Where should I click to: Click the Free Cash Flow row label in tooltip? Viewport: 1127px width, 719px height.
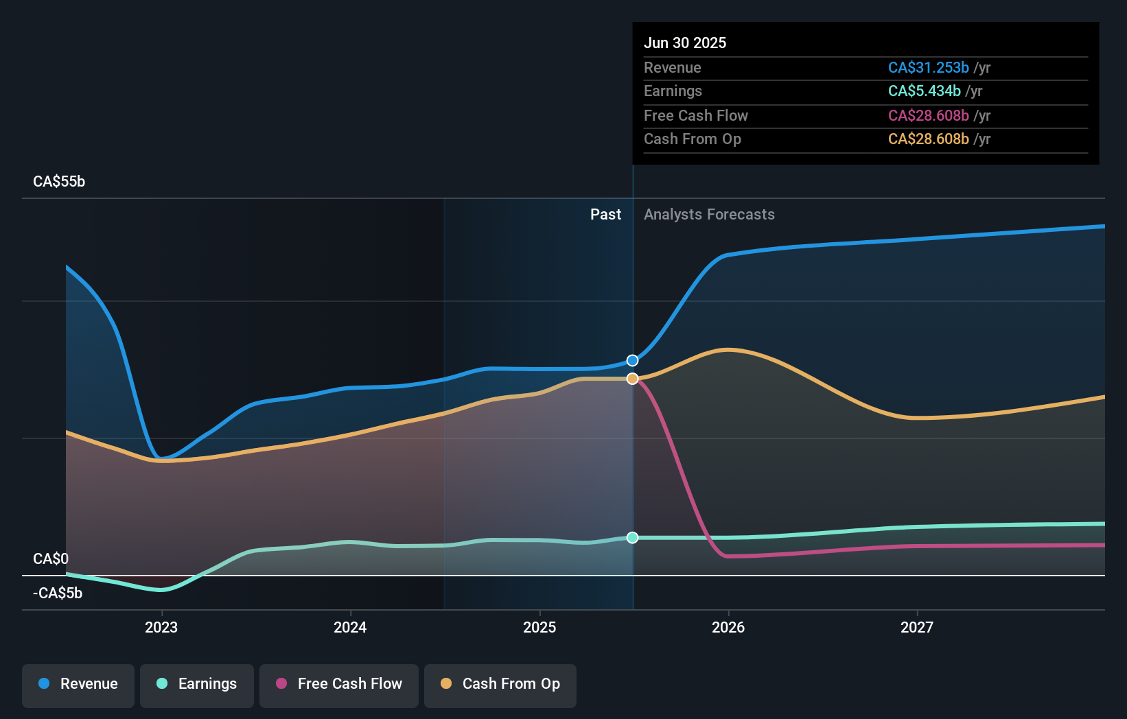tap(696, 115)
